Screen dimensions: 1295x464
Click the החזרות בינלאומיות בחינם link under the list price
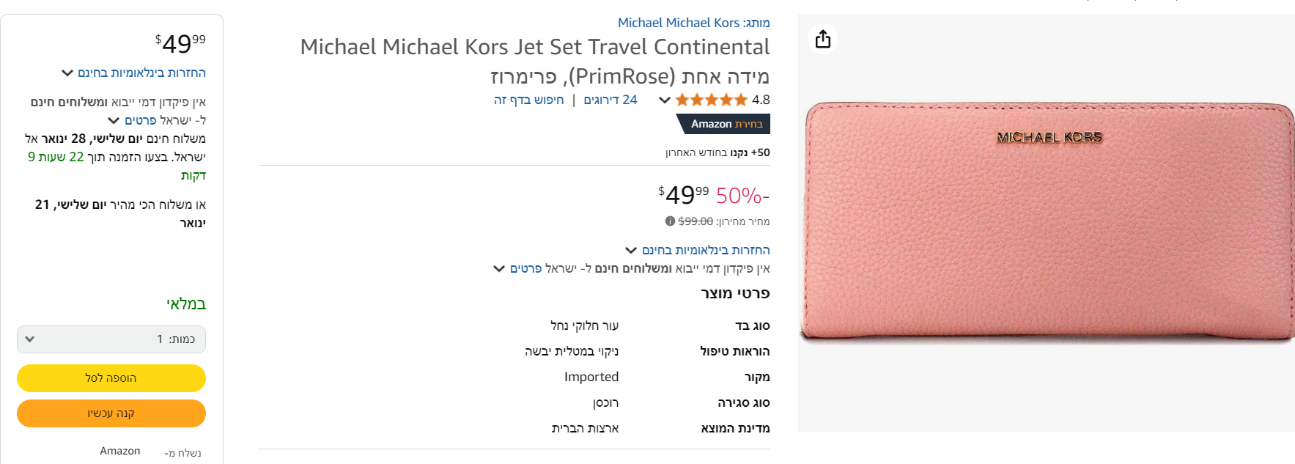coord(706,251)
